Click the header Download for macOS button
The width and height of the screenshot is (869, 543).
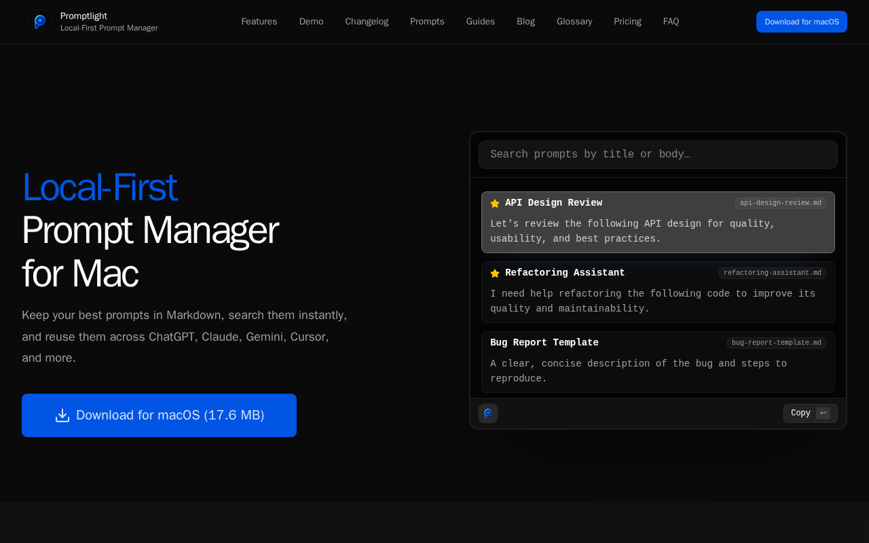[801, 22]
